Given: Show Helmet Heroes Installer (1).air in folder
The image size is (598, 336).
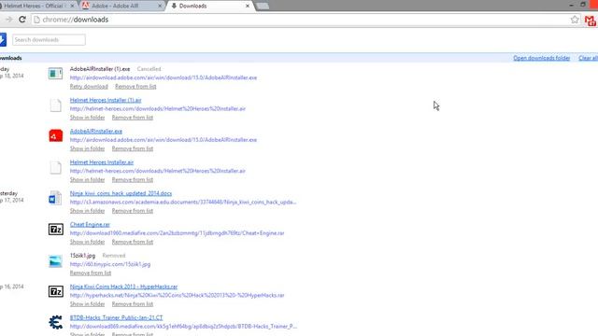Looking at the screenshot, I should coord(87,118).
